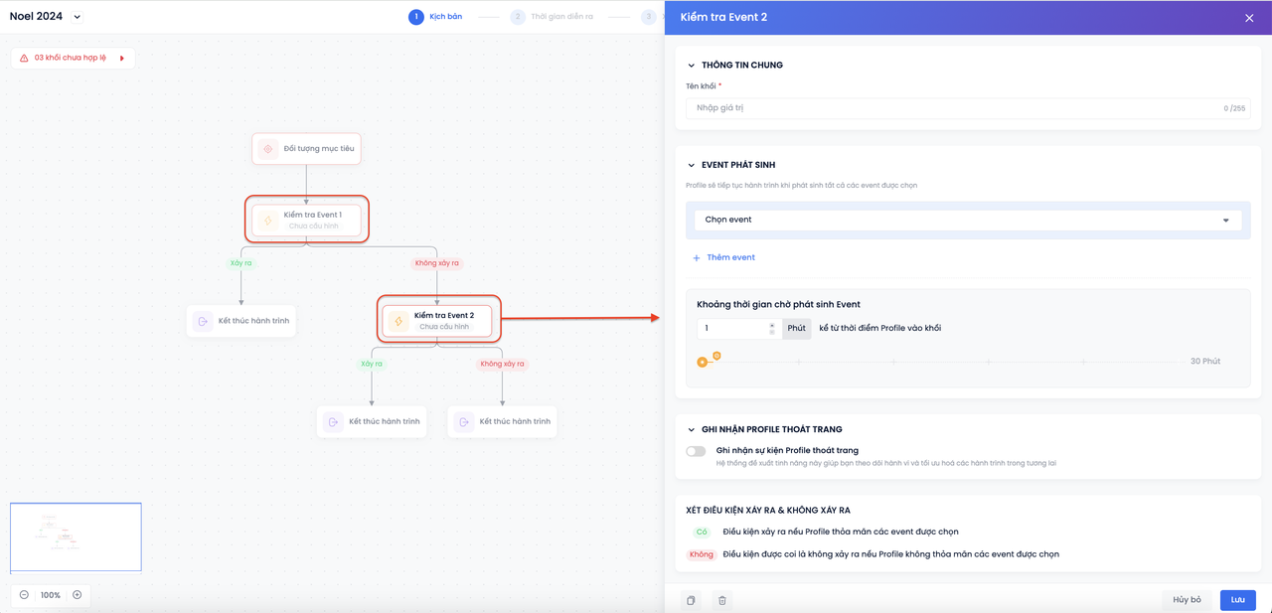Zoom out the canvas with minus icon
Viewport: 1272px width, 613px height.
click(x=24, y=595)
